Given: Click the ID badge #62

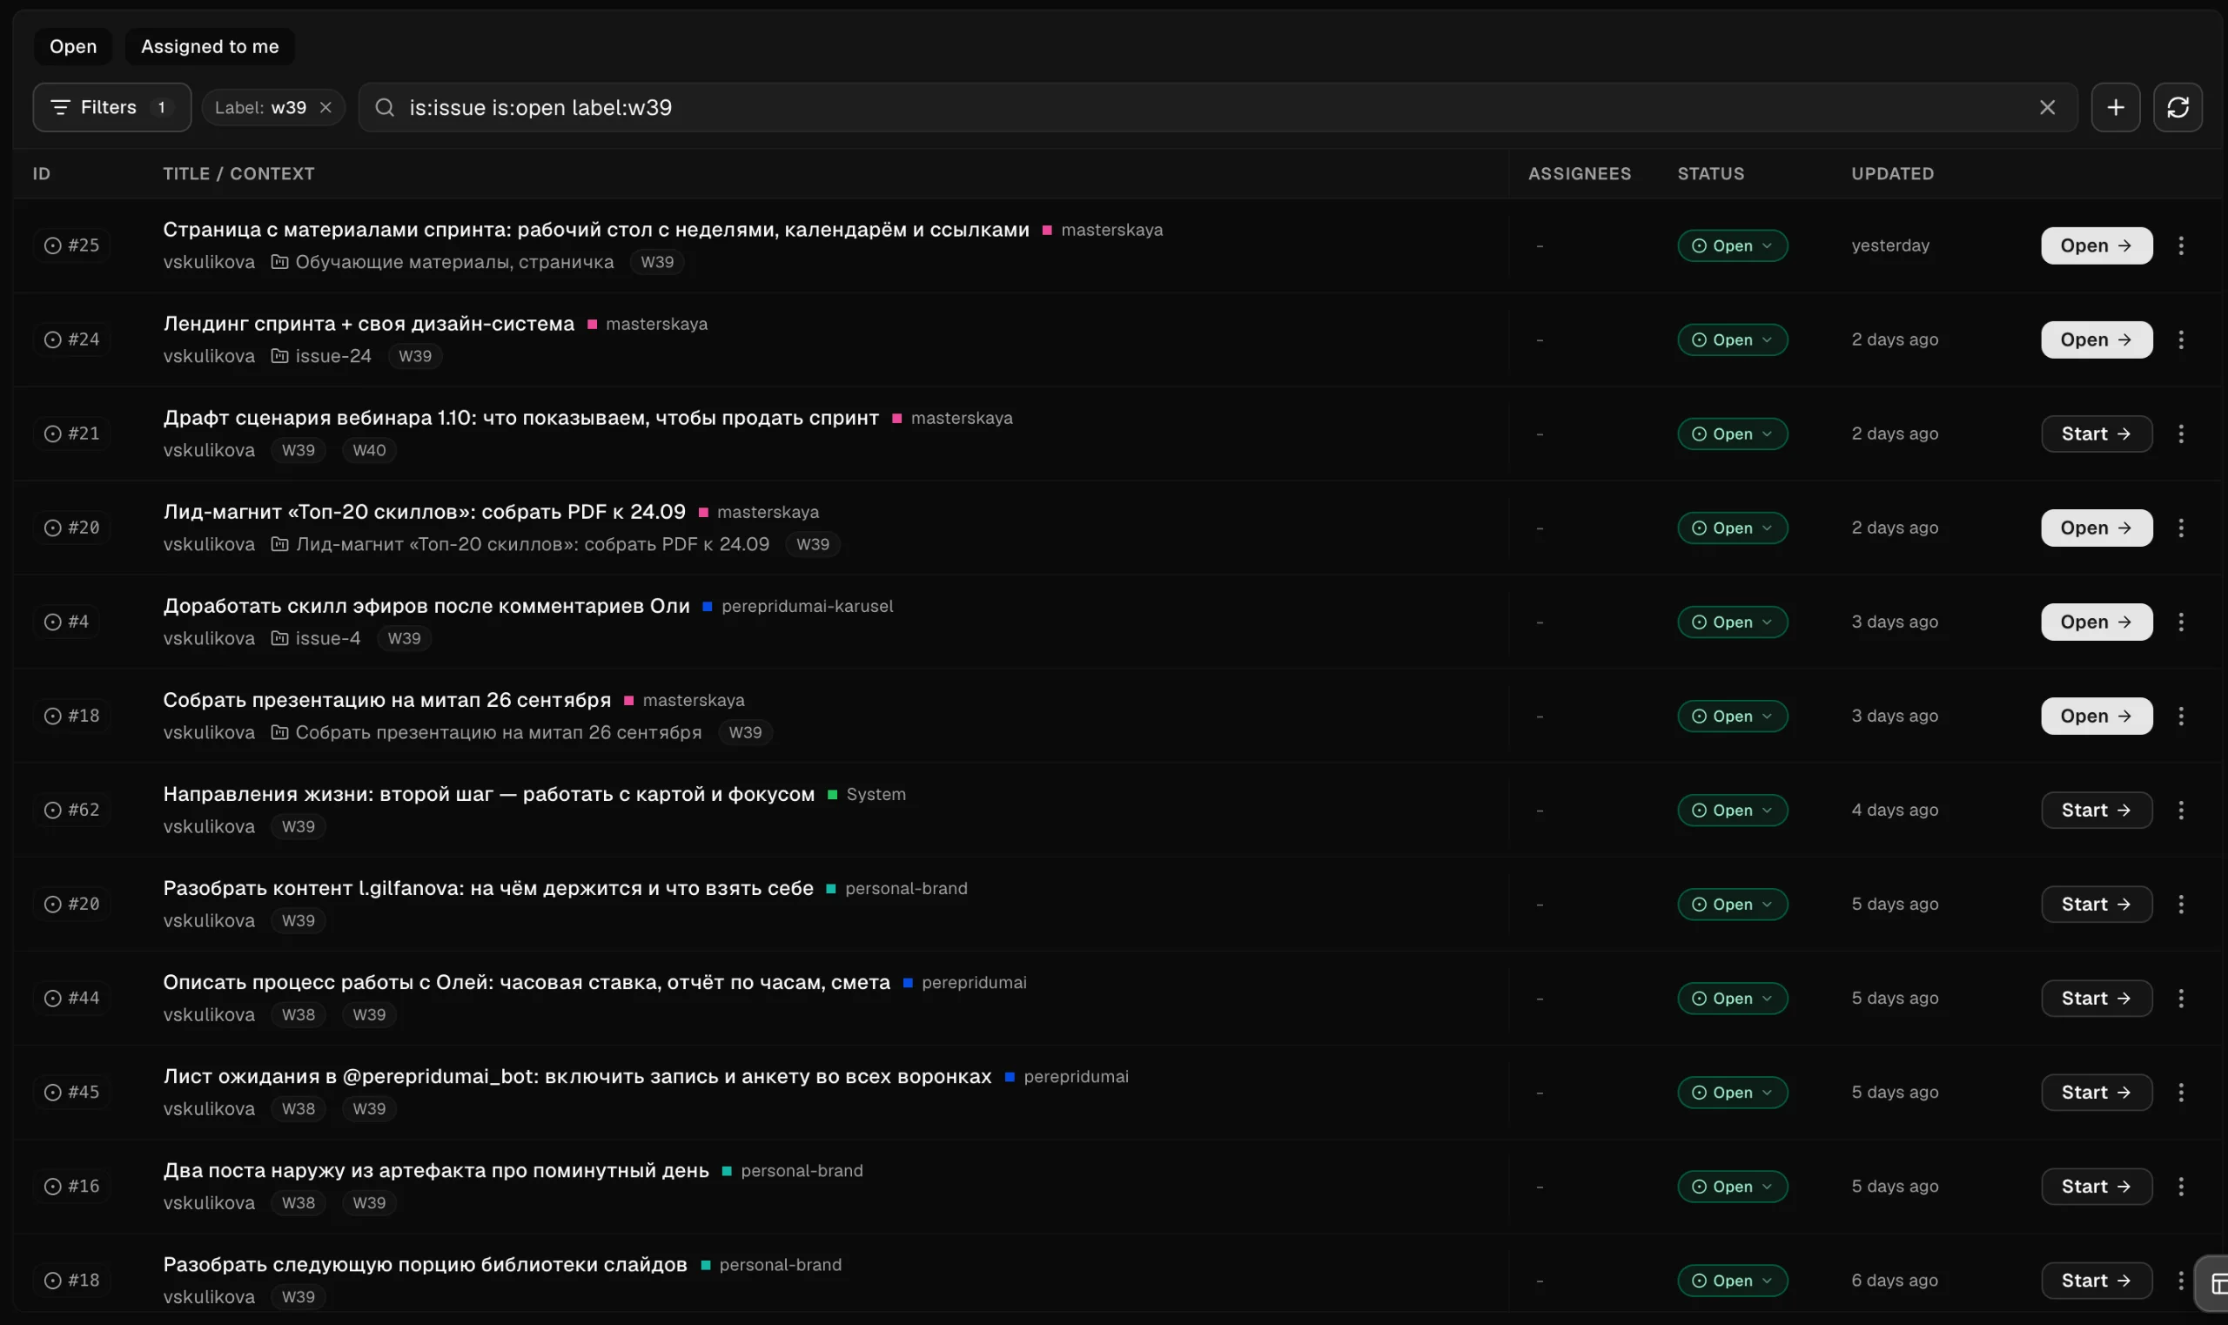Looking at the screenshot, I should point(72,810).
